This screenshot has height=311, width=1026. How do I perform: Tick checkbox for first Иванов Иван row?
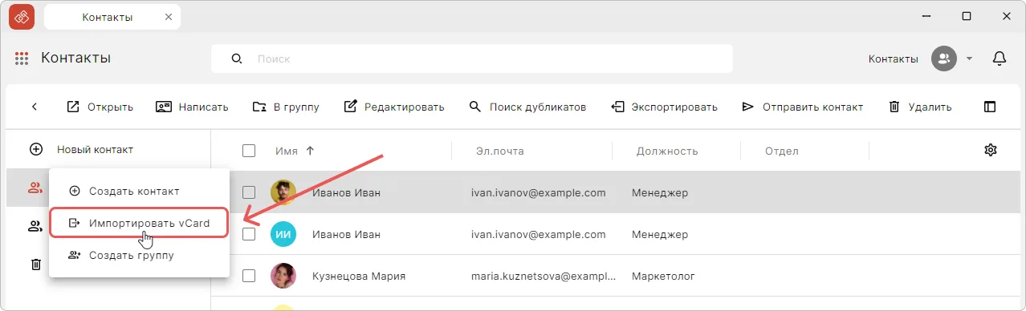[x=249, y=192]
